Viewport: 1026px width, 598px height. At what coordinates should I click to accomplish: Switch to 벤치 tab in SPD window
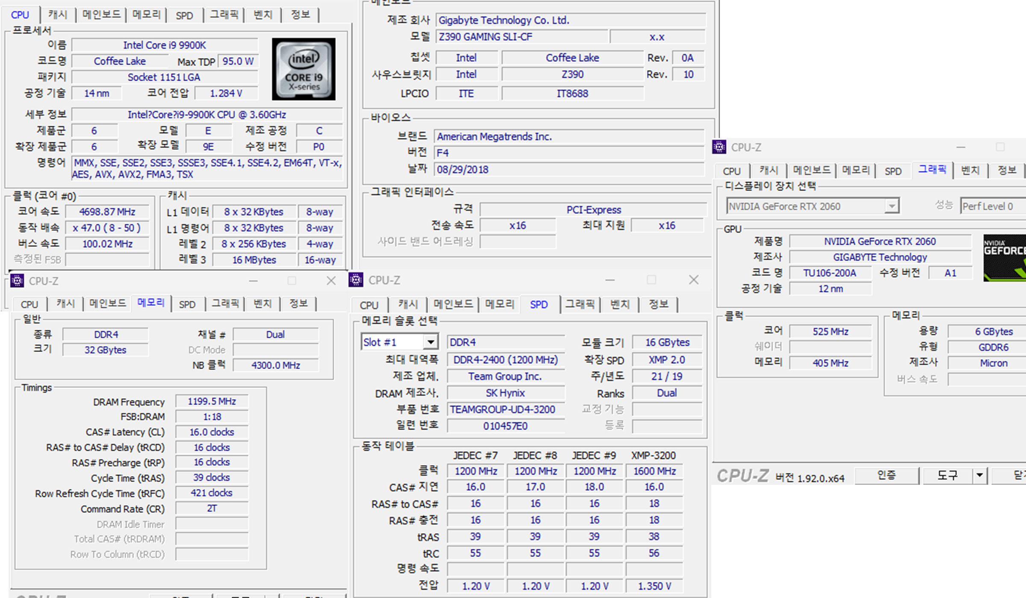620,304
